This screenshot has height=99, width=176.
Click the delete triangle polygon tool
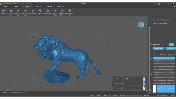click(55, 12)
